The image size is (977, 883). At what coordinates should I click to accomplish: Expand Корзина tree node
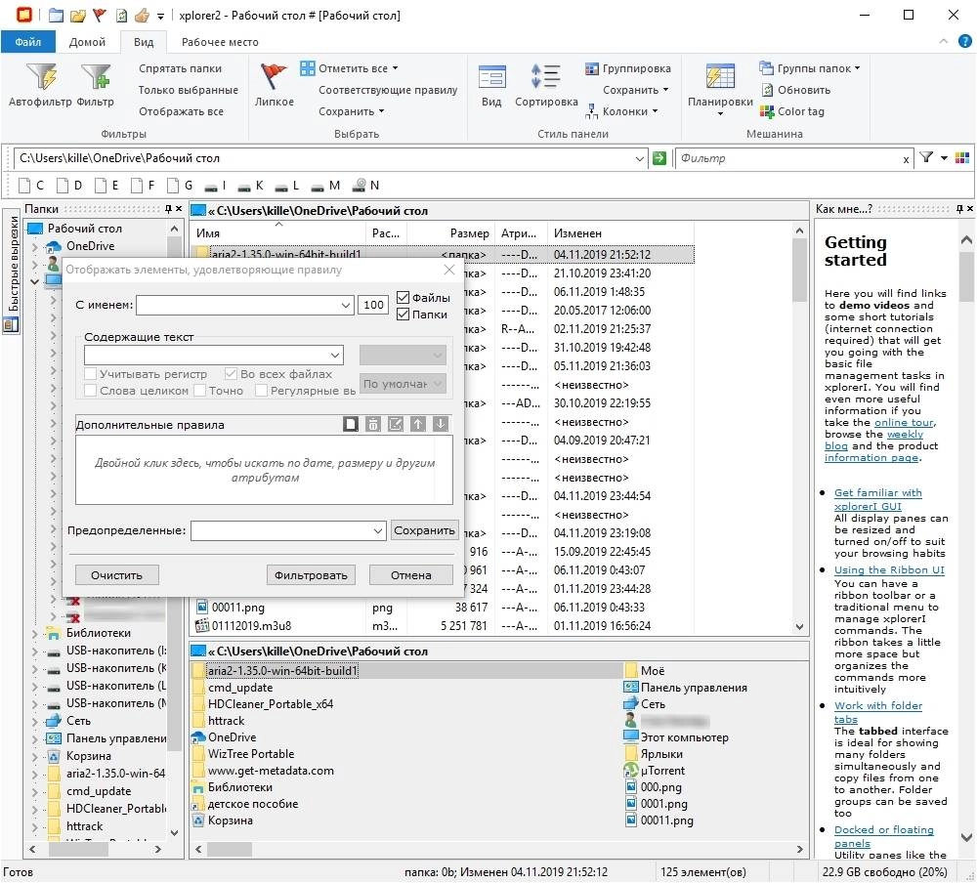coord(35,756)
